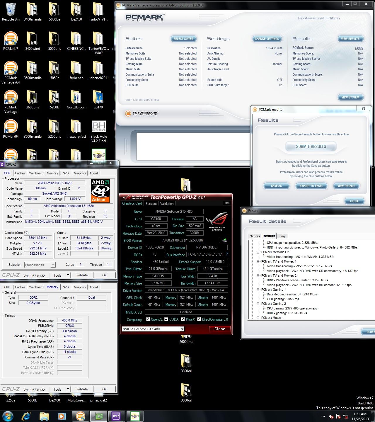Click the GPU-Z BIOS save chip icon
Viewport: 375px width, 422px height.
[224, 241]
